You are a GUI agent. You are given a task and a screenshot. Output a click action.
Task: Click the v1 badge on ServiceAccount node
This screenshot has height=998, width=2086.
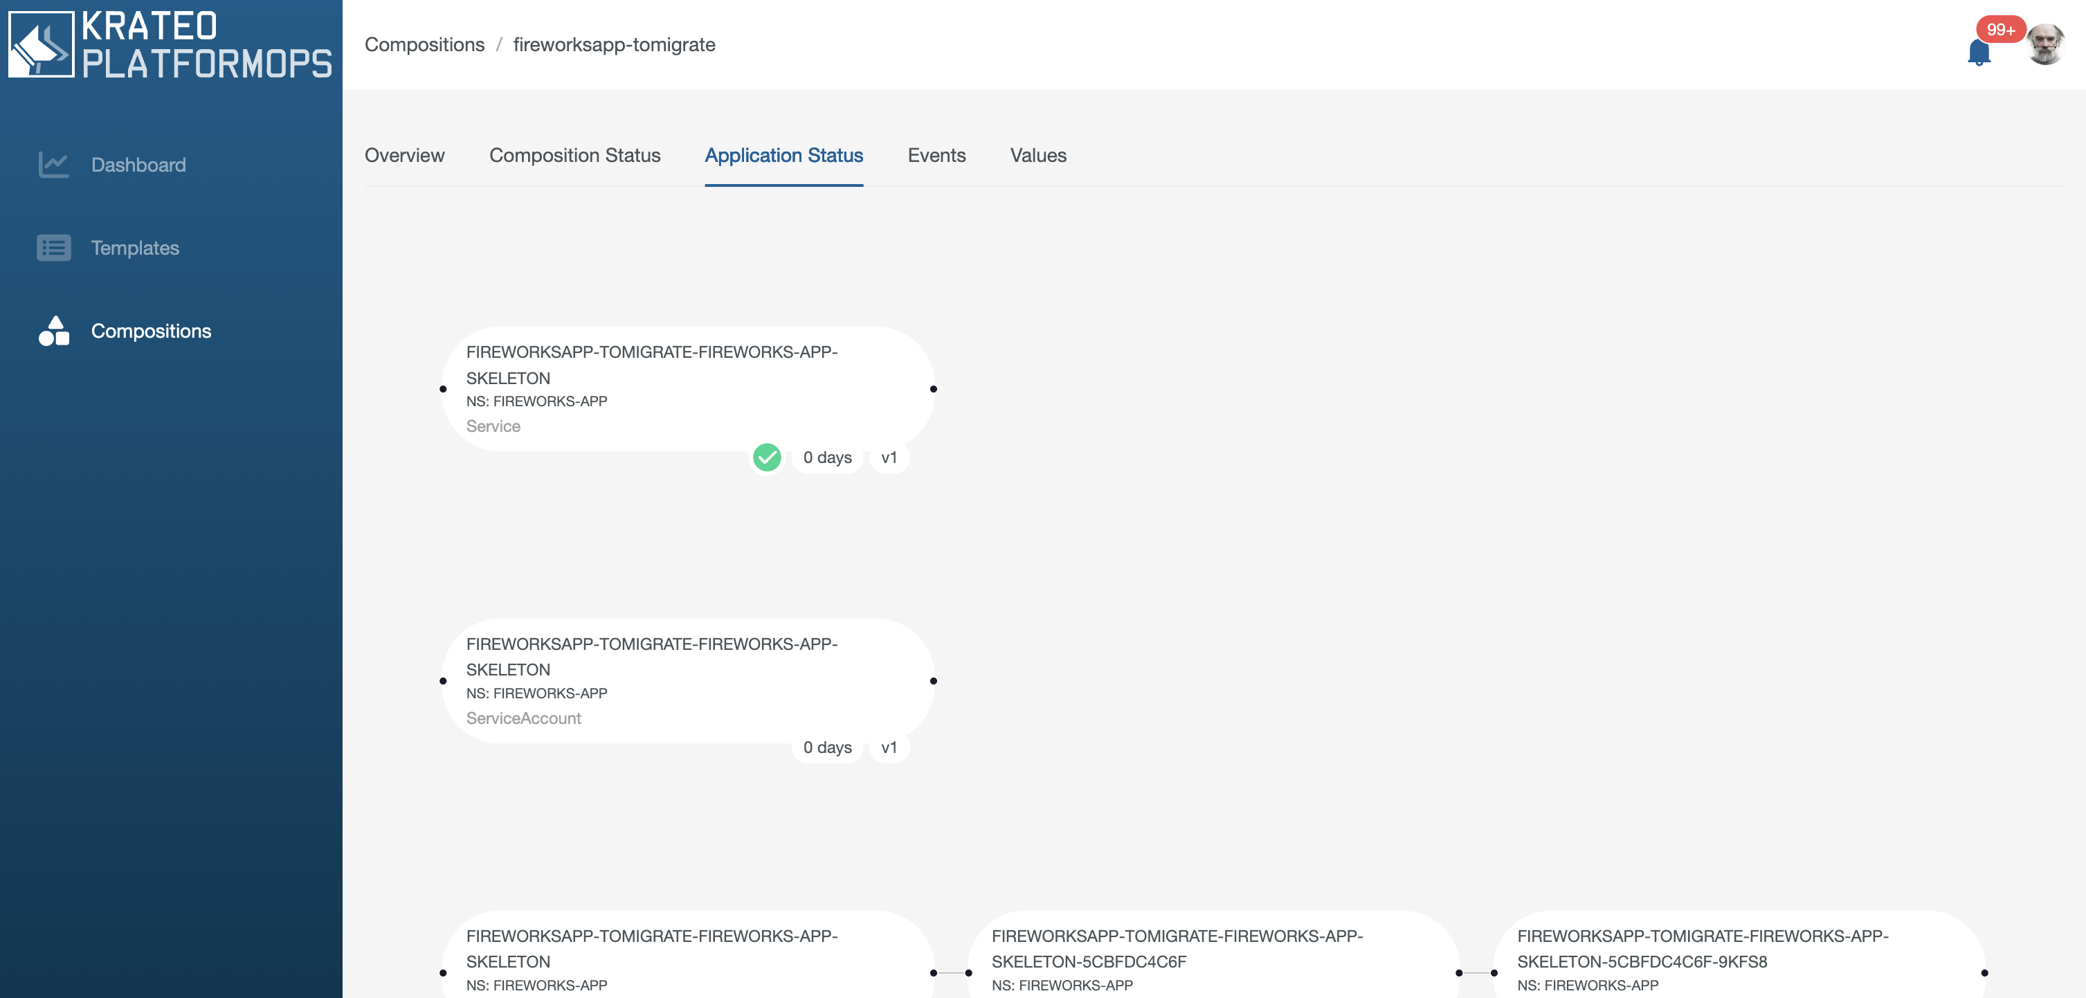click(x=889, y=747)
